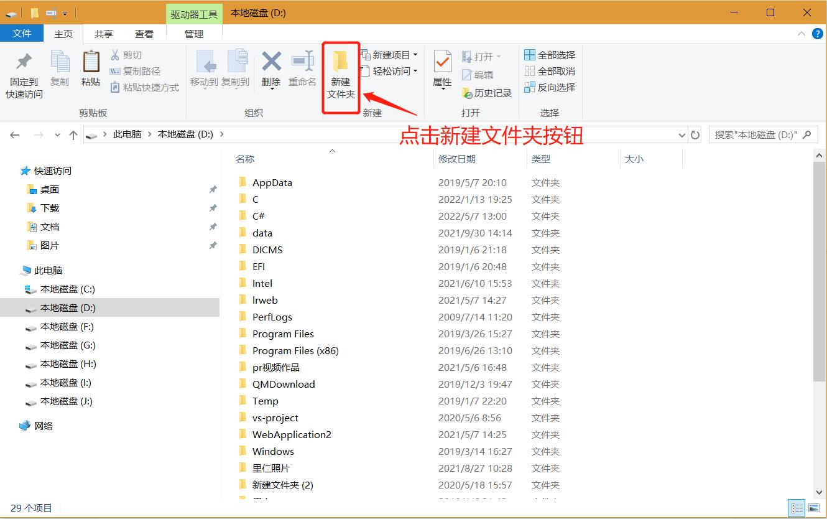827x519 pixels.
Task: Click the refresh button in the address bar
Action: 695,134
